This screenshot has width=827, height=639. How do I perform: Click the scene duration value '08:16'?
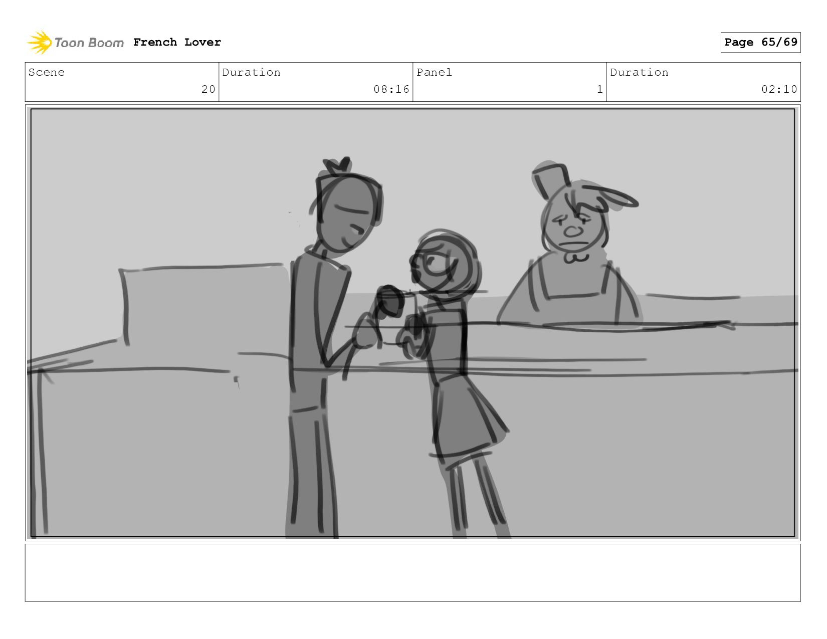tap(391, 89)
